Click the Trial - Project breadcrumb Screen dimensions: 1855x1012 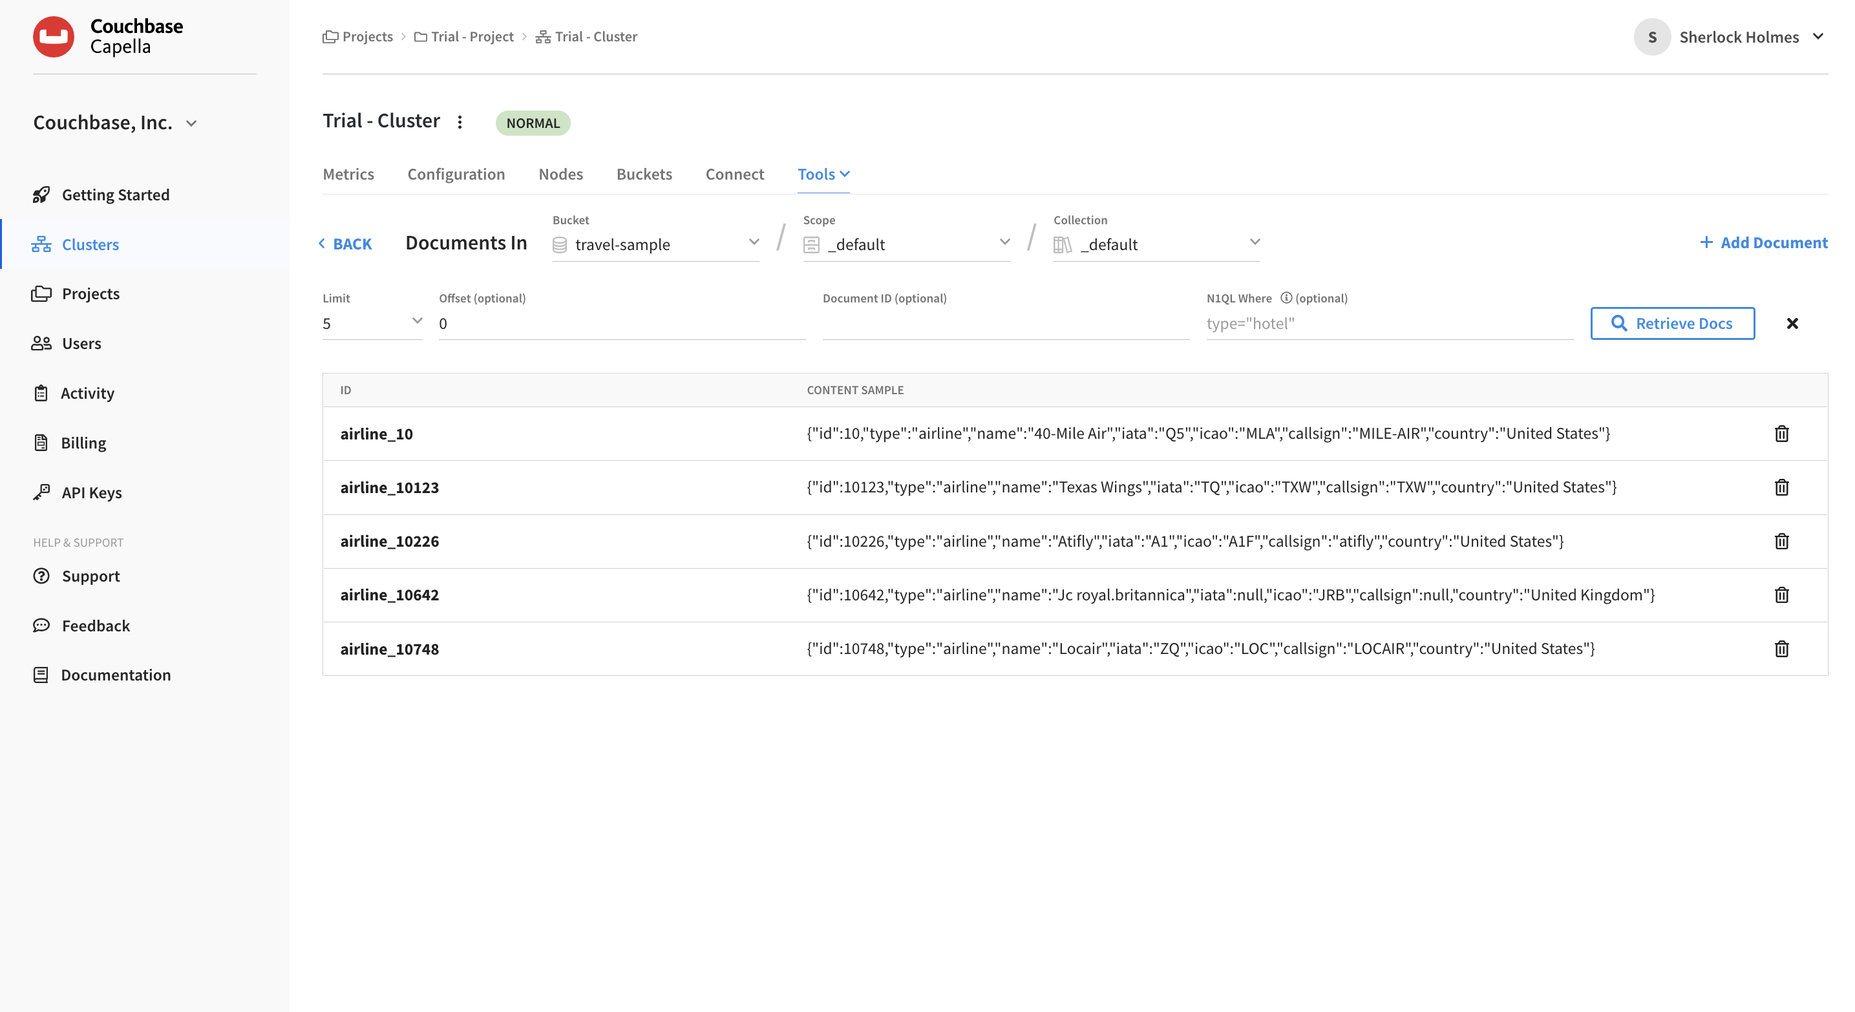[472, 36]
